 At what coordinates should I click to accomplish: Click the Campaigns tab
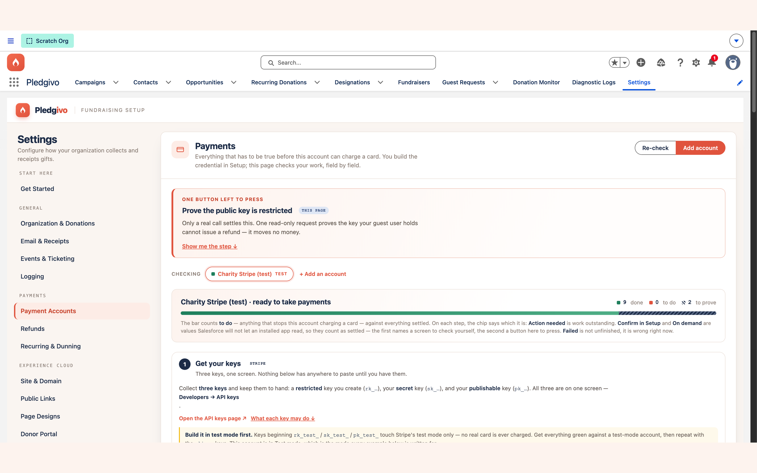point(90,82)
